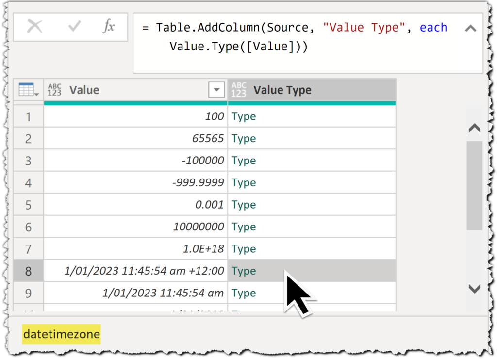Open the Type link in row 3
The width and height of the screenshot is (497, 359).
(x=244, y=161)
